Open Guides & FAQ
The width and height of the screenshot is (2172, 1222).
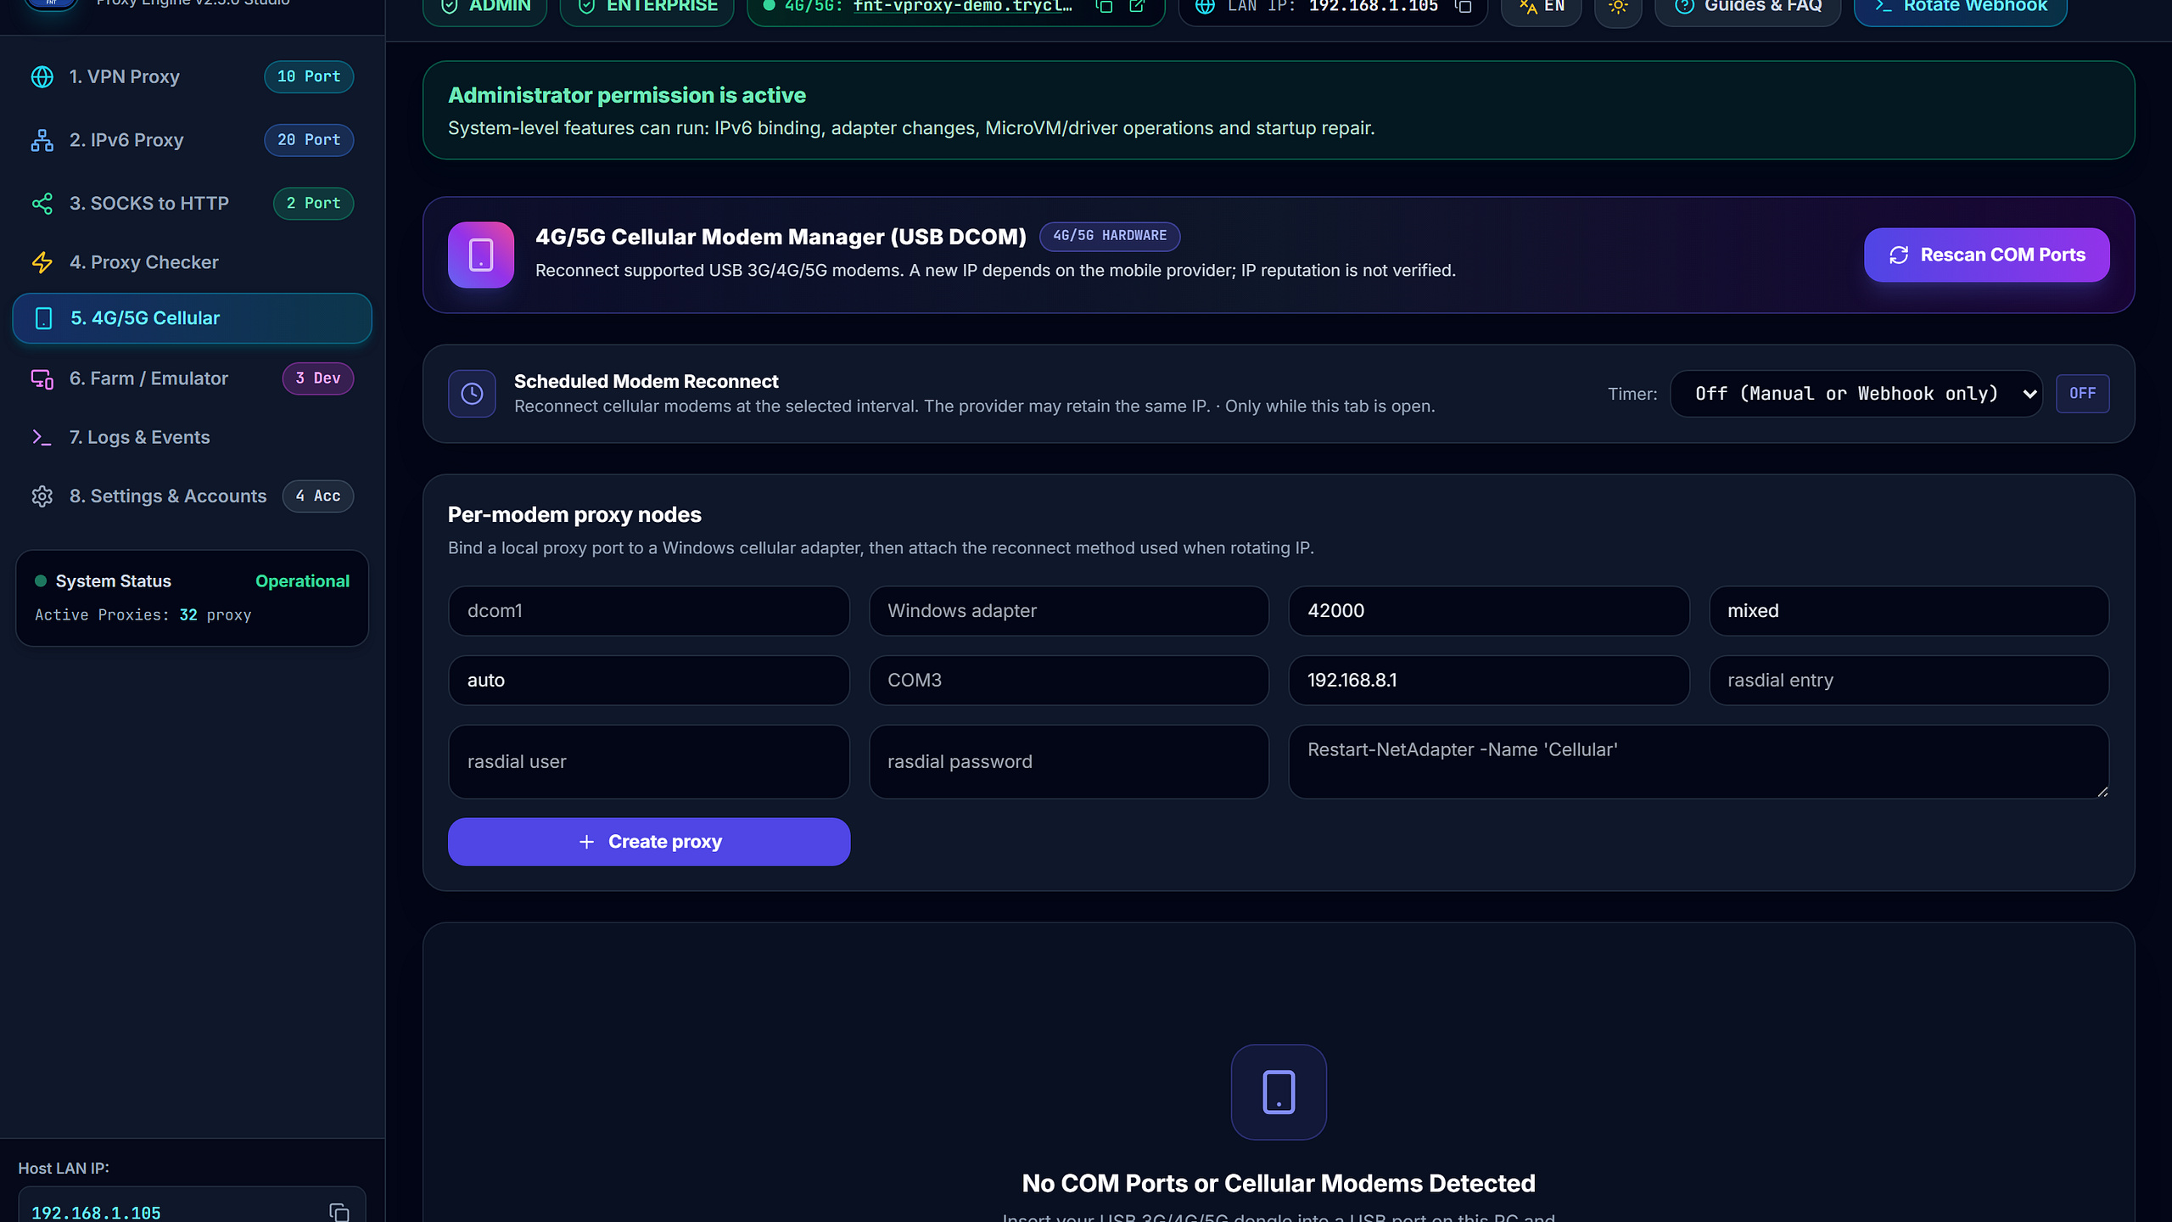1748,7
